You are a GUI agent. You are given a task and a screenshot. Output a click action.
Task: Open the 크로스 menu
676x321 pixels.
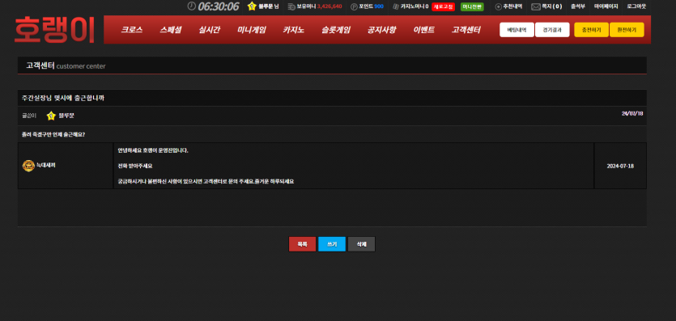coord(131,30)
